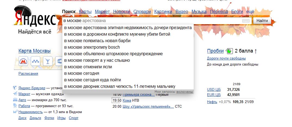292x127 pixels.
Task: Go to Блоги tab
Action: click(x=237, y=11)
